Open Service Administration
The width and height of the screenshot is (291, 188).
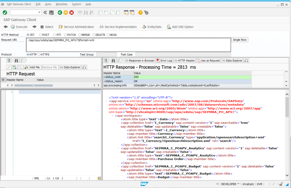click(76, 27)
